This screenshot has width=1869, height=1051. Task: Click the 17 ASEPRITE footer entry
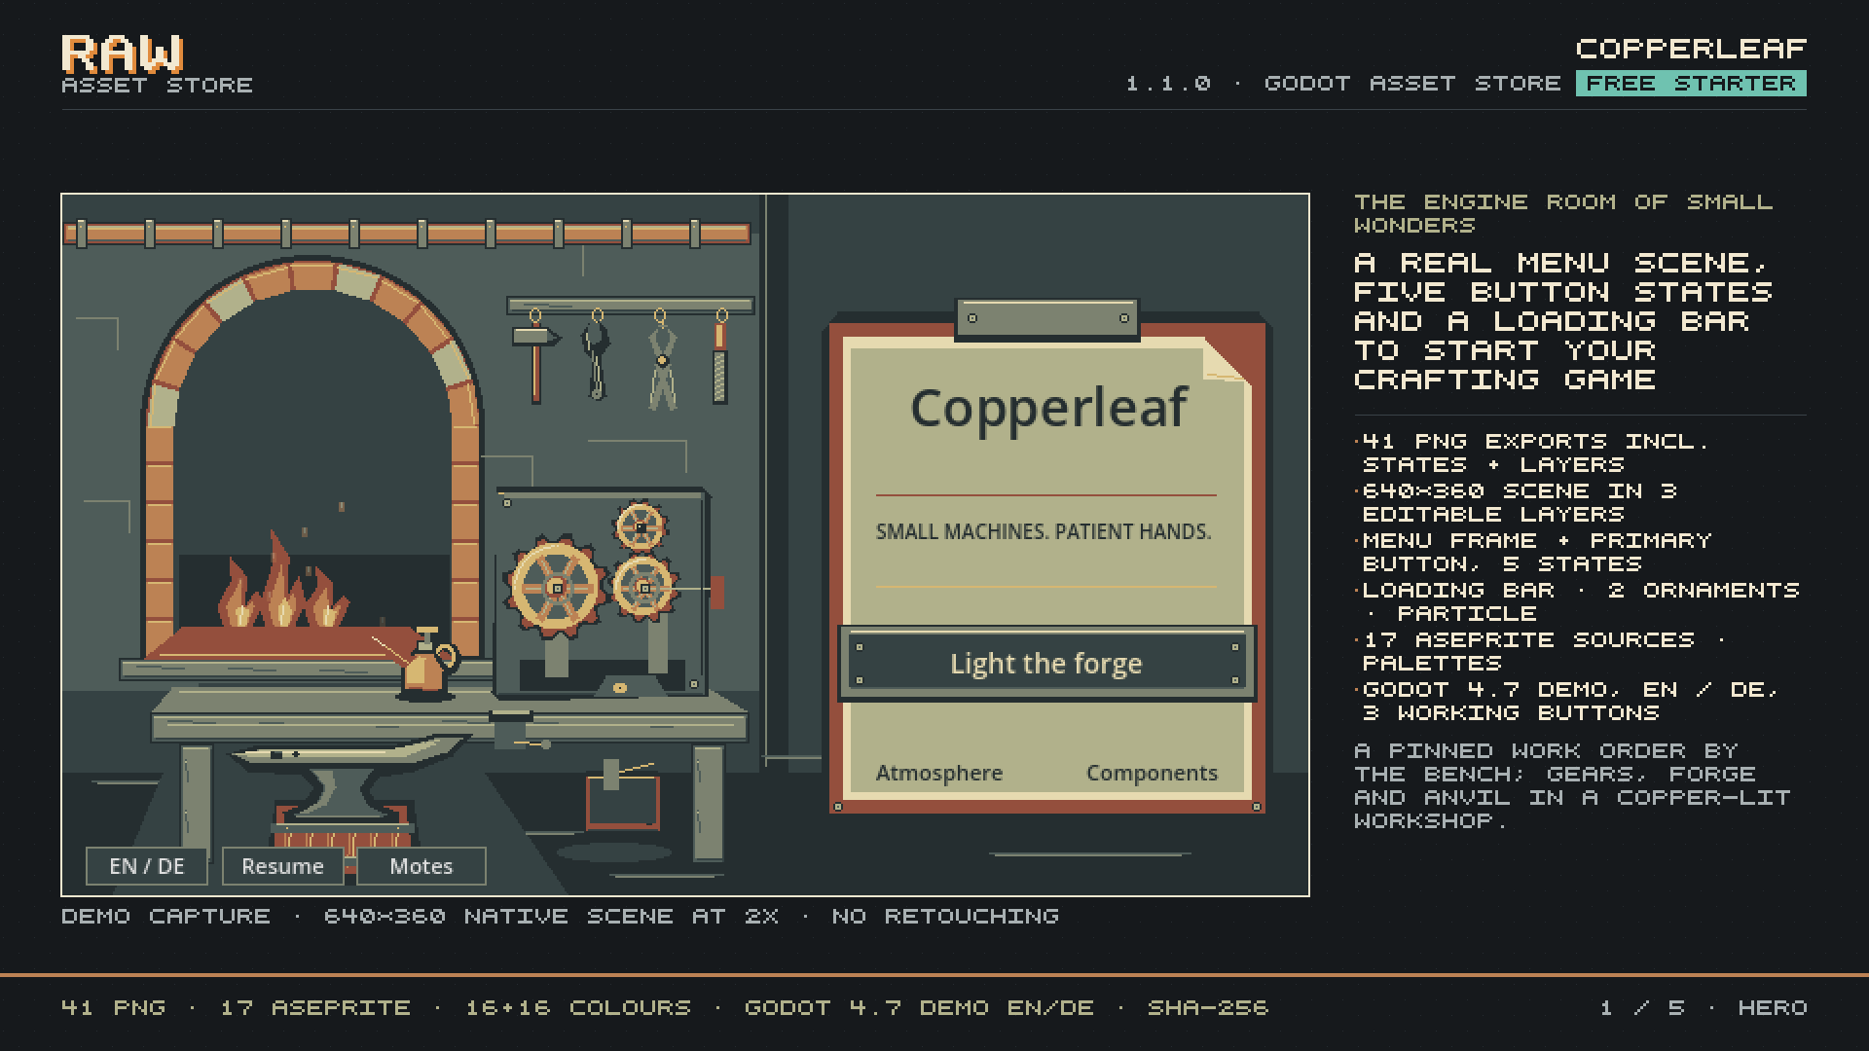point(315,1008)
